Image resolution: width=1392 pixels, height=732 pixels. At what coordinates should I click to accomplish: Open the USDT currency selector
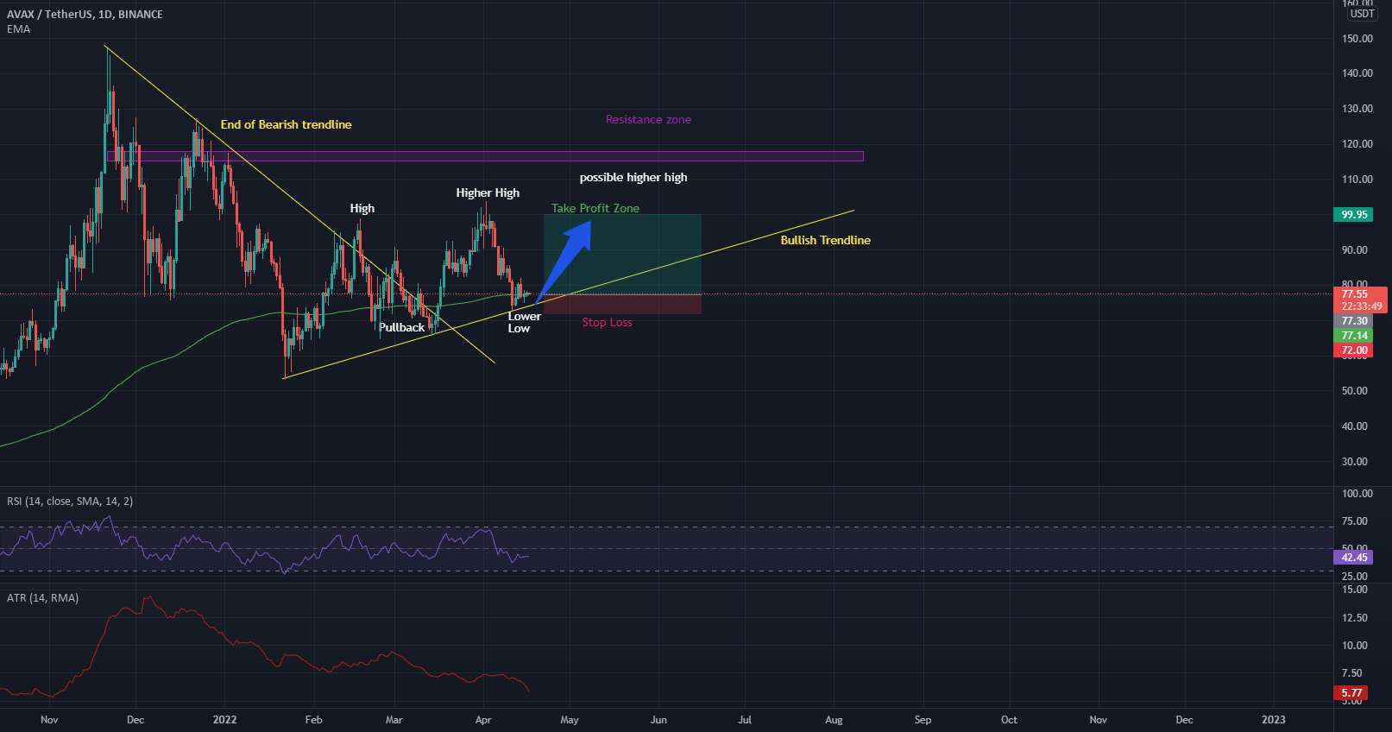pos(1363,13)
